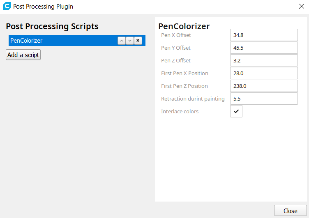
Task: Select the Pen Z Offset input
Action: (x=263, y=60)
